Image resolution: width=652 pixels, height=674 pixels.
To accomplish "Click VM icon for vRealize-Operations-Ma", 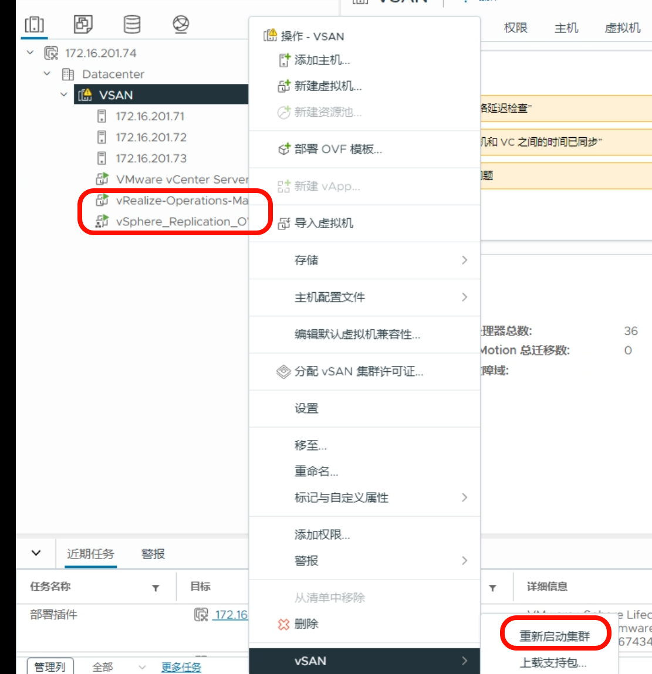I will coord(102,200).
